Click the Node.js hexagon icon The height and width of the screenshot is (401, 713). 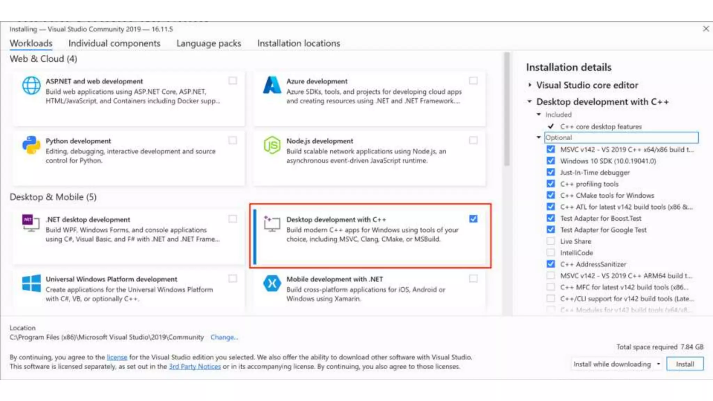[x=272, y=145]
